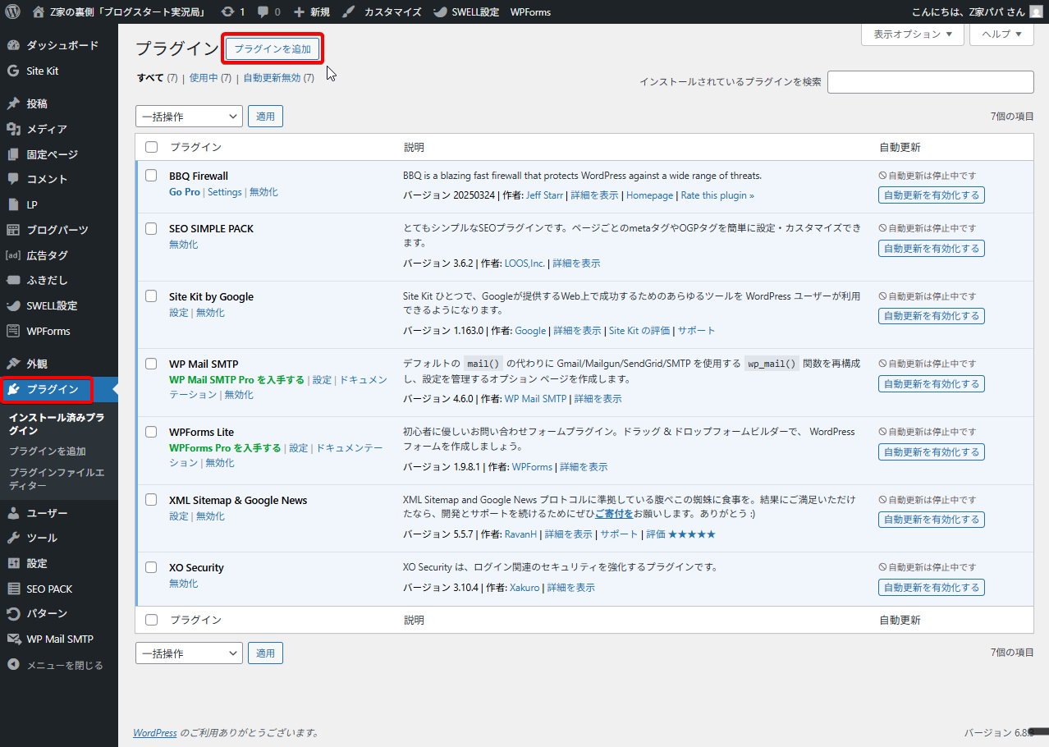Screen dimensions: 1049x747
Task: Open the Media icon in sidebar
Action: click(13, 129)
